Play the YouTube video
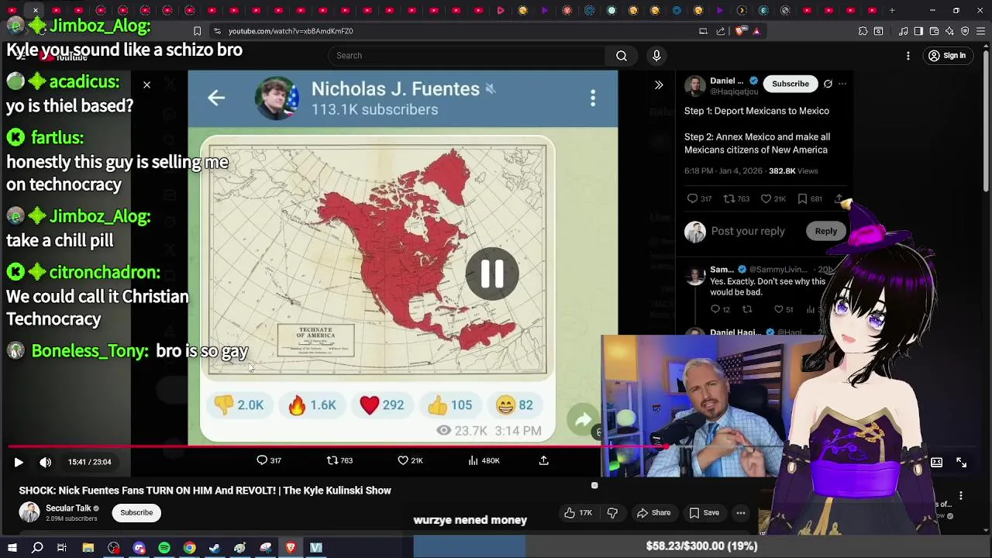Viewport: 992px width, 558px height. tap(19, 462)
